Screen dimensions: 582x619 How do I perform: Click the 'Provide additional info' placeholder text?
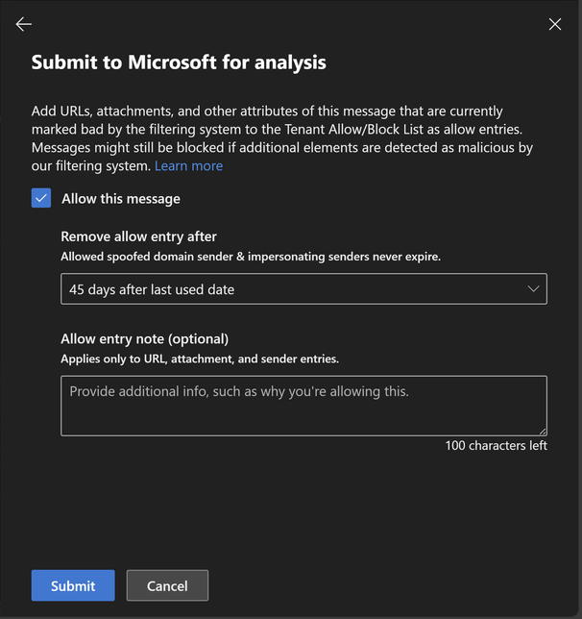[x=239, y=391]
